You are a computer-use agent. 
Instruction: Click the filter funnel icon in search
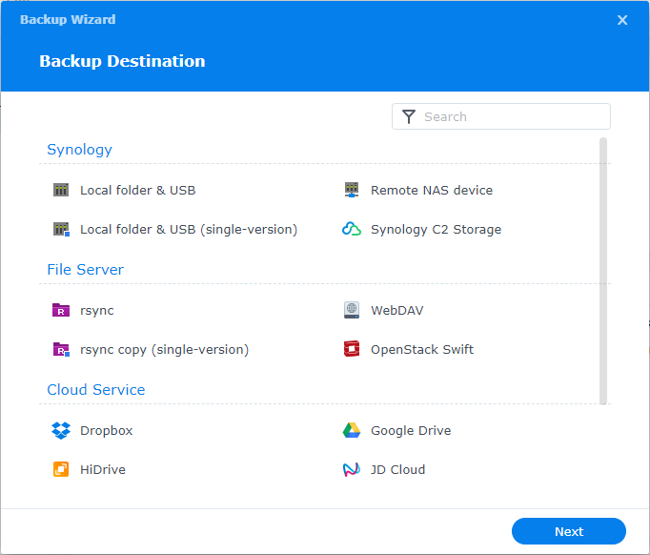(409, 116)
